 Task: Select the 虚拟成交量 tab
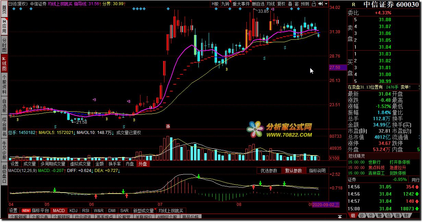click(x=81, y=164)
